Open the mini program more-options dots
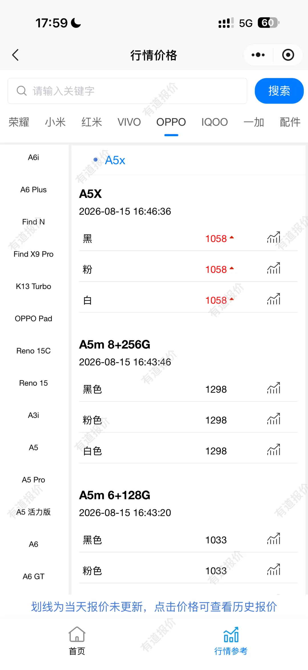The image size is (308, 670). pyautogui.click(x=258, y=55)
